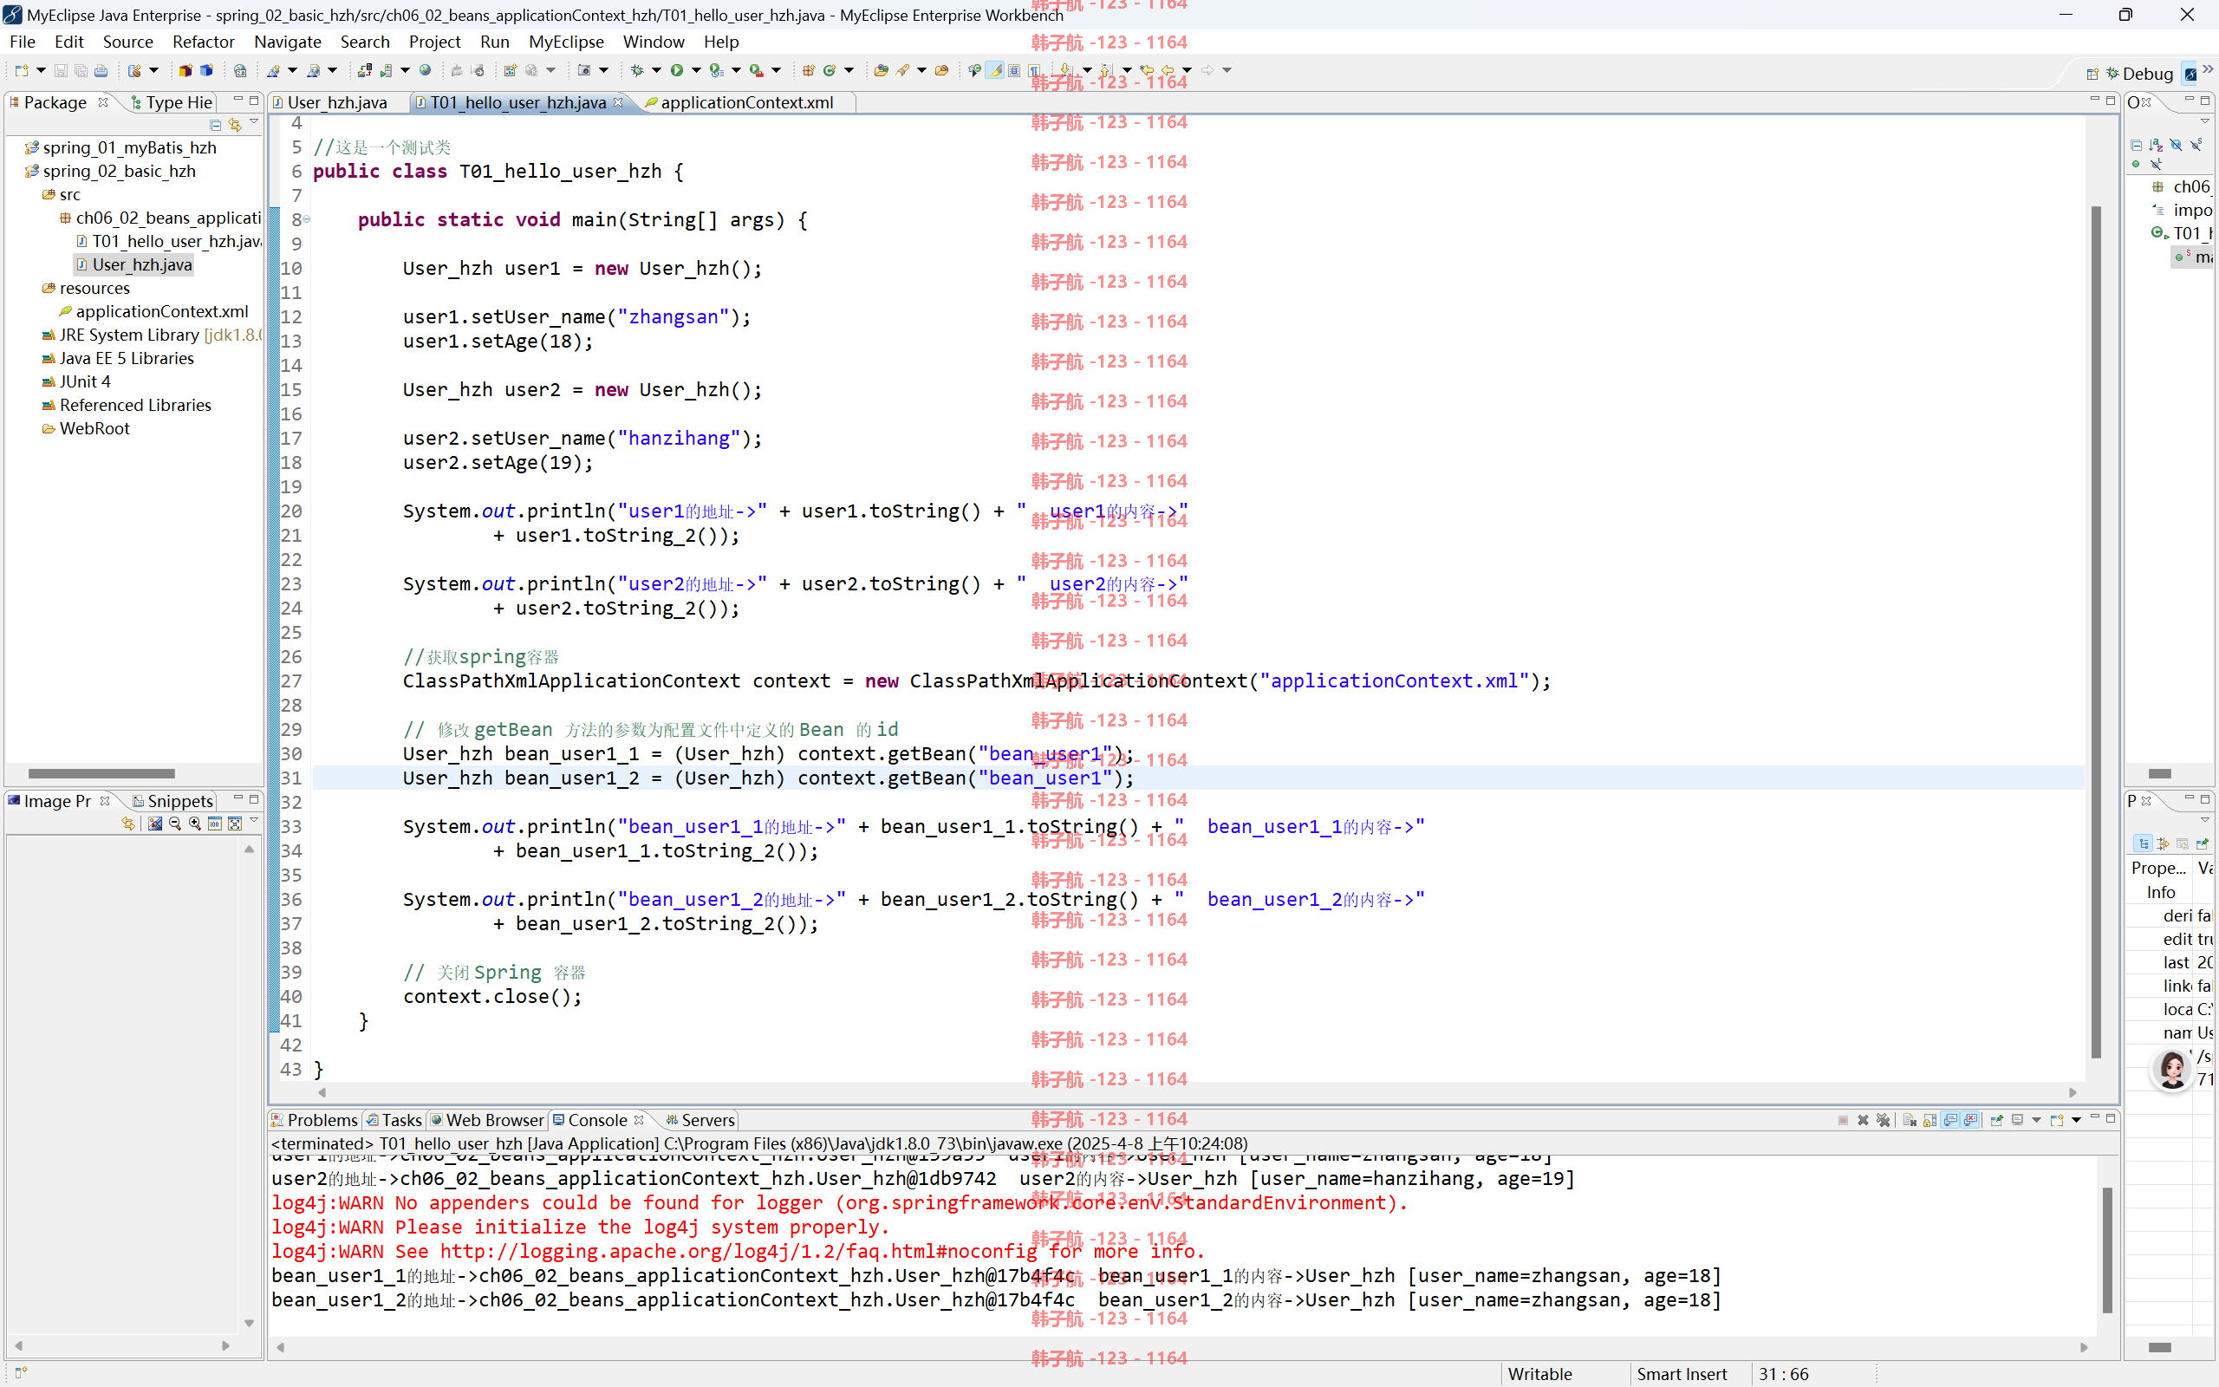Click the Debug bug toolbar icon
The height and width of the screenshot is (1387, 2219).
637,70
